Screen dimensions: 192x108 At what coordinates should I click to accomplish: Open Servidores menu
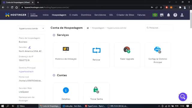(100, 15)
